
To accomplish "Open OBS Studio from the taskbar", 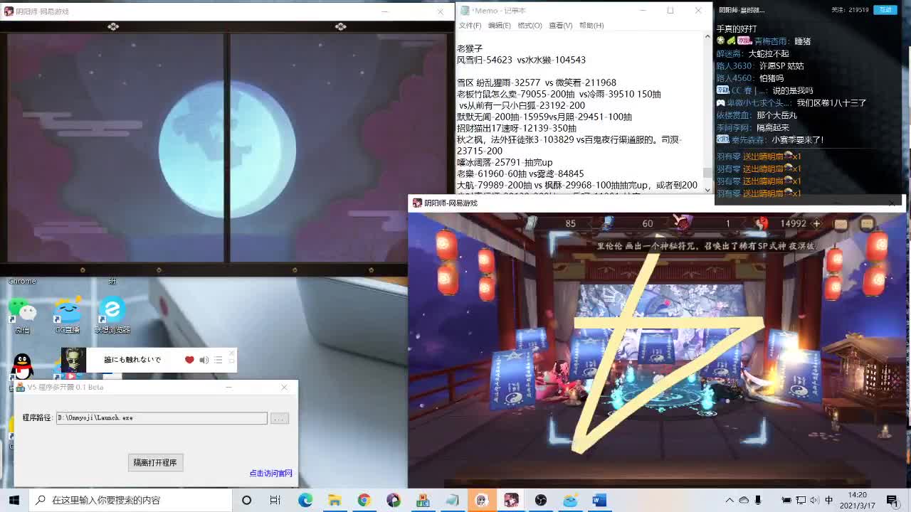I will [x=541, y=500].
